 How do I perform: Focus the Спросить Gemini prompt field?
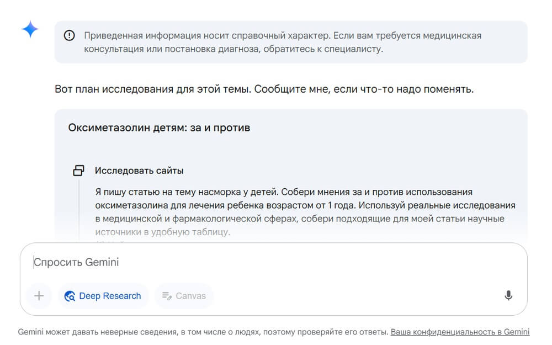273,262
